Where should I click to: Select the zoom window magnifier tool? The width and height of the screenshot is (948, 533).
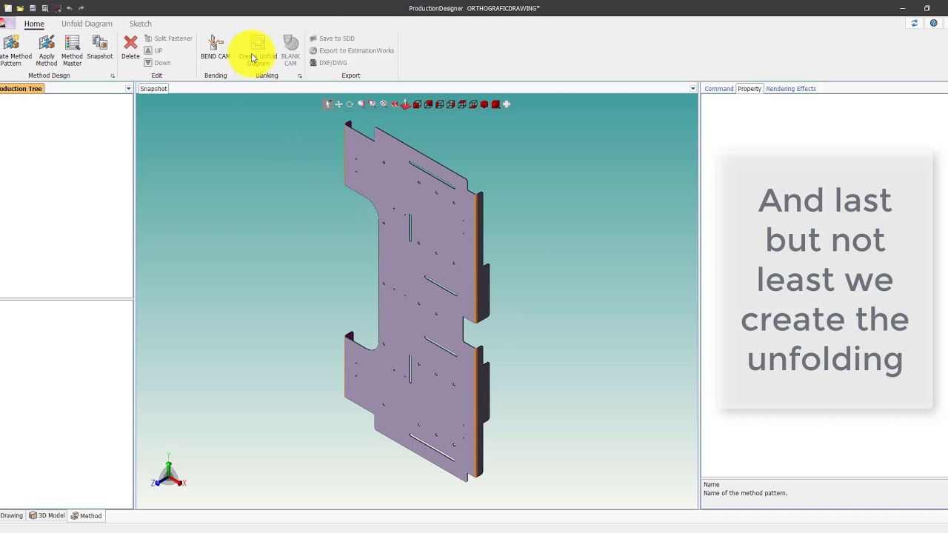[373, 104]
